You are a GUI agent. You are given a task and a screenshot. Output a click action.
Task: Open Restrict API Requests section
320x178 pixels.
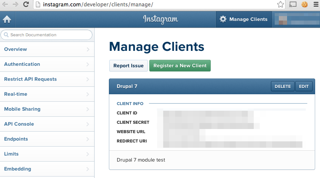[x=47, y=79]
